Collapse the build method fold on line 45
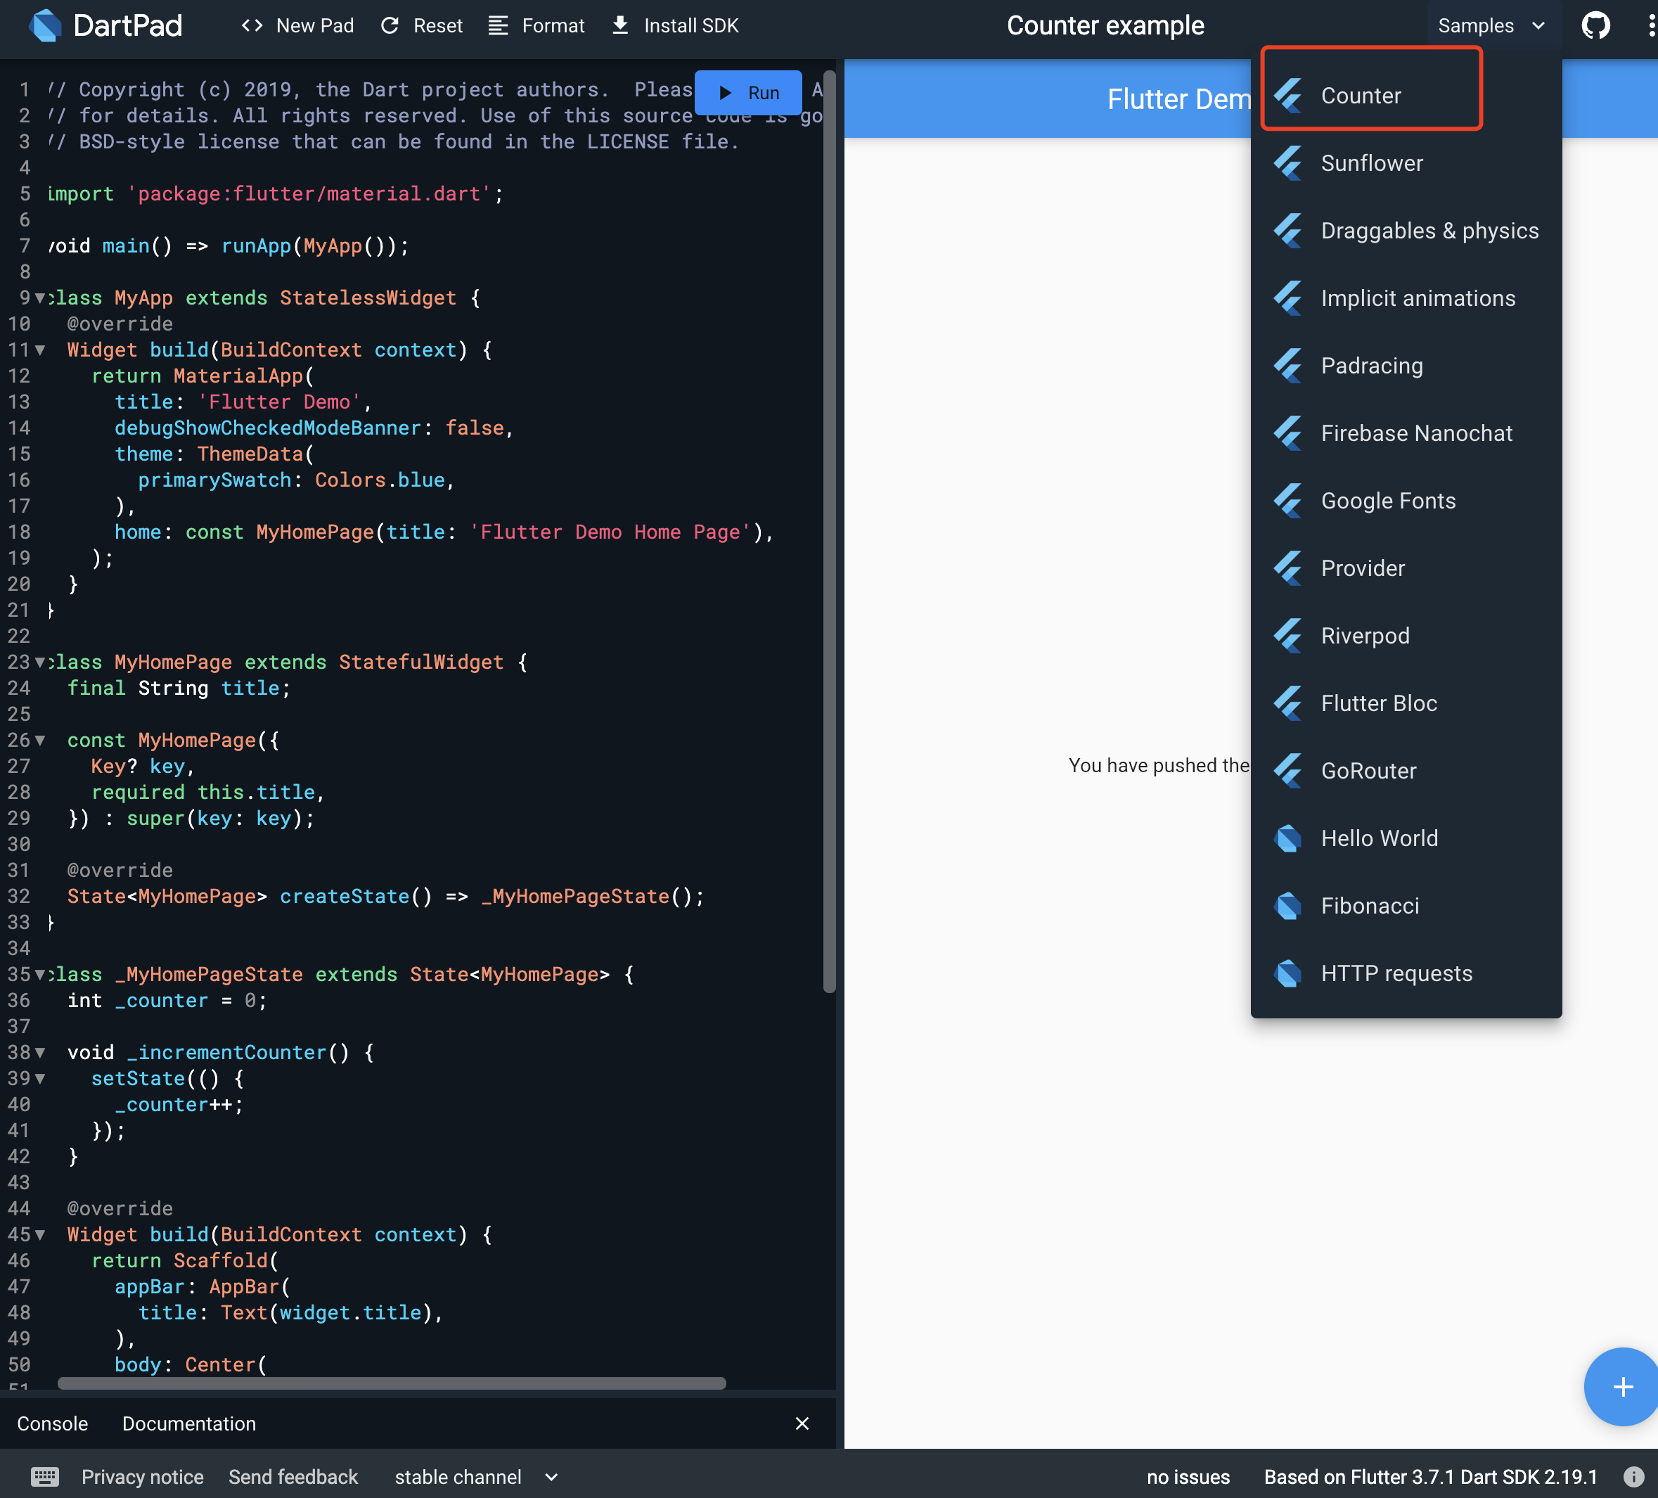This screenshot has width=1658, height=1498. point(39,1235)
